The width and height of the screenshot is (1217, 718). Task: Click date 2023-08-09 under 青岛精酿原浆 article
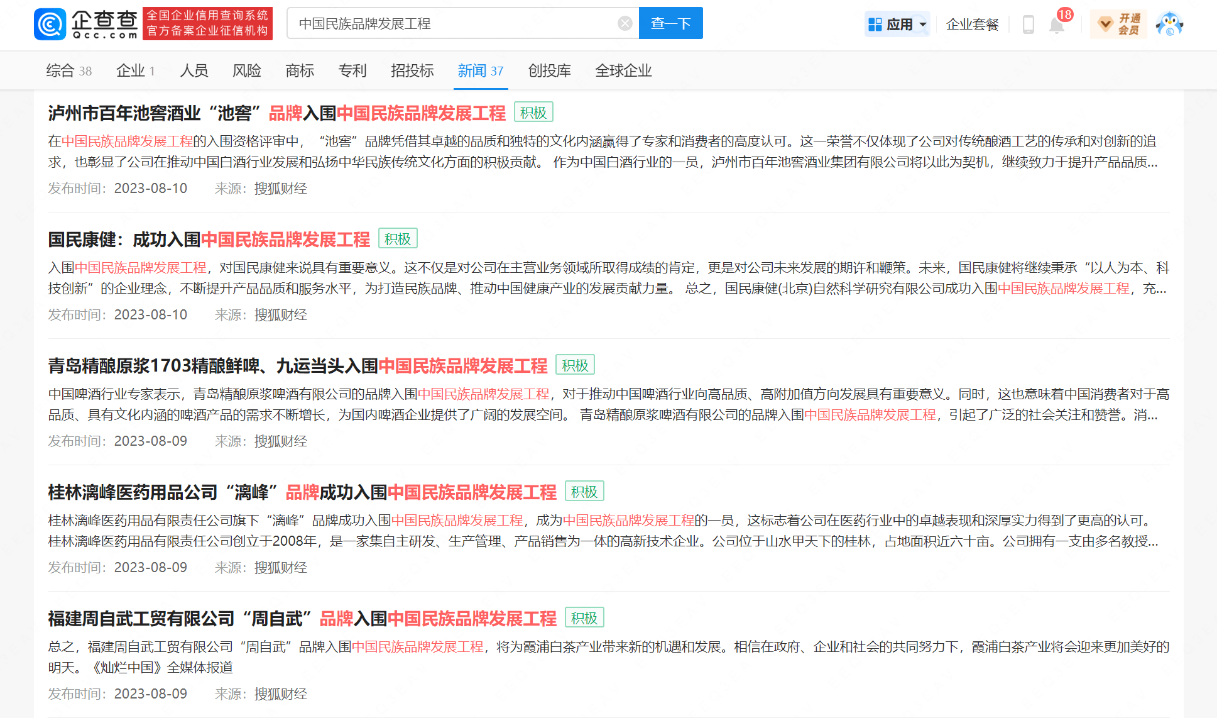pos(151,441)
